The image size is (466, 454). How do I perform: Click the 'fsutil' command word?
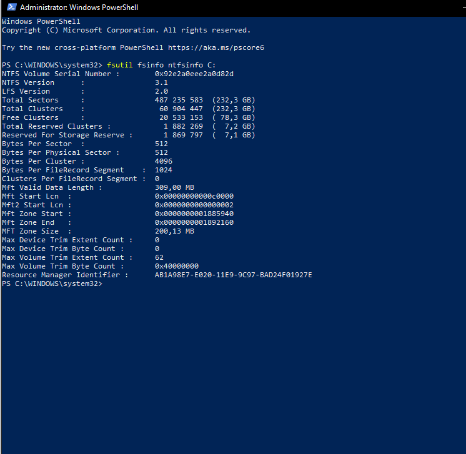120,65
